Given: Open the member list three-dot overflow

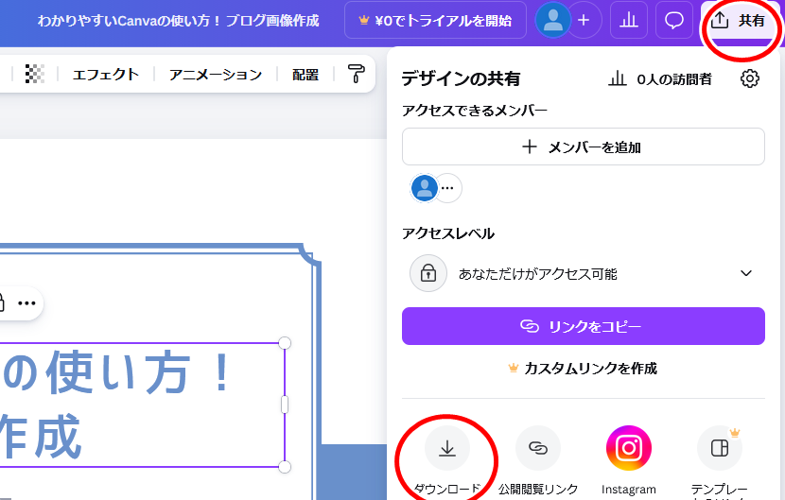Looking at the screenshot, I should (447, 188).
